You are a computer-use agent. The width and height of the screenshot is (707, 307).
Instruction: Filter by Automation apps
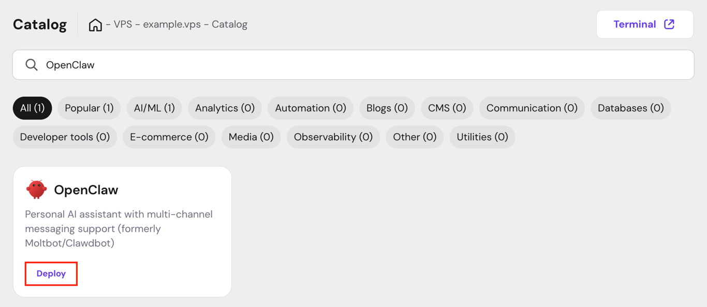311,108
